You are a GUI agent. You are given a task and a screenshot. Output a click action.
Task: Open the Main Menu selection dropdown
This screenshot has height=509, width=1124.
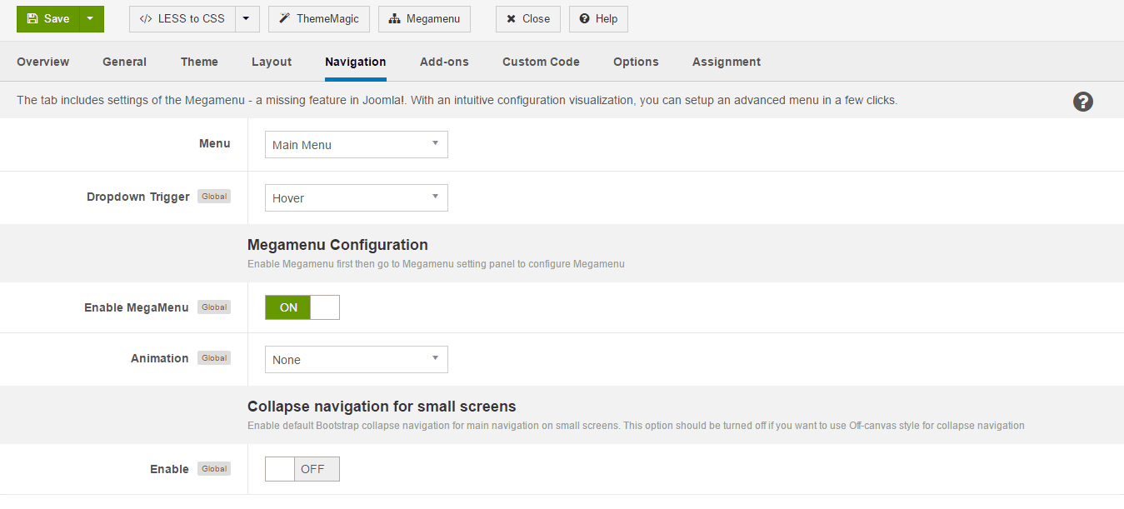356,144
